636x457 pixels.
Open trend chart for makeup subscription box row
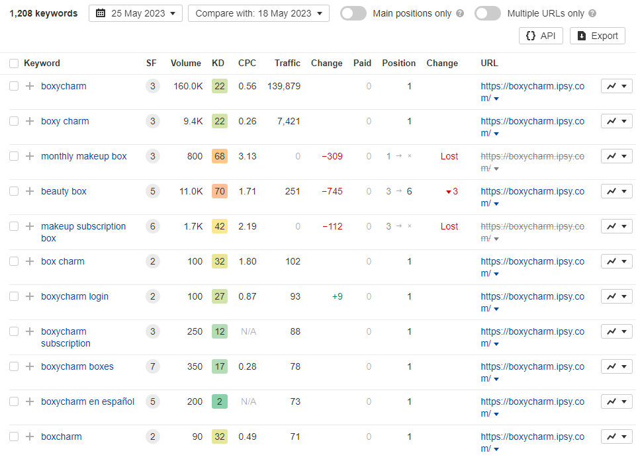pyautogui.click(x=617, y=226)
